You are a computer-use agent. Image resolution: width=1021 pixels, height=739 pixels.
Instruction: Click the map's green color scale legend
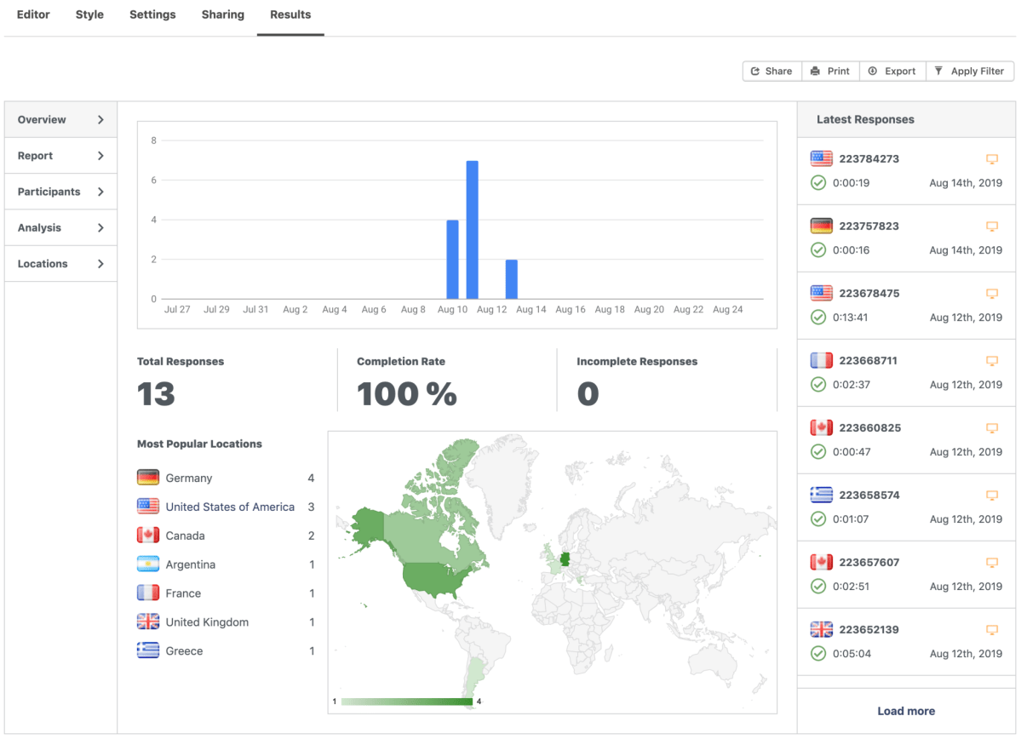coord(406,702)
